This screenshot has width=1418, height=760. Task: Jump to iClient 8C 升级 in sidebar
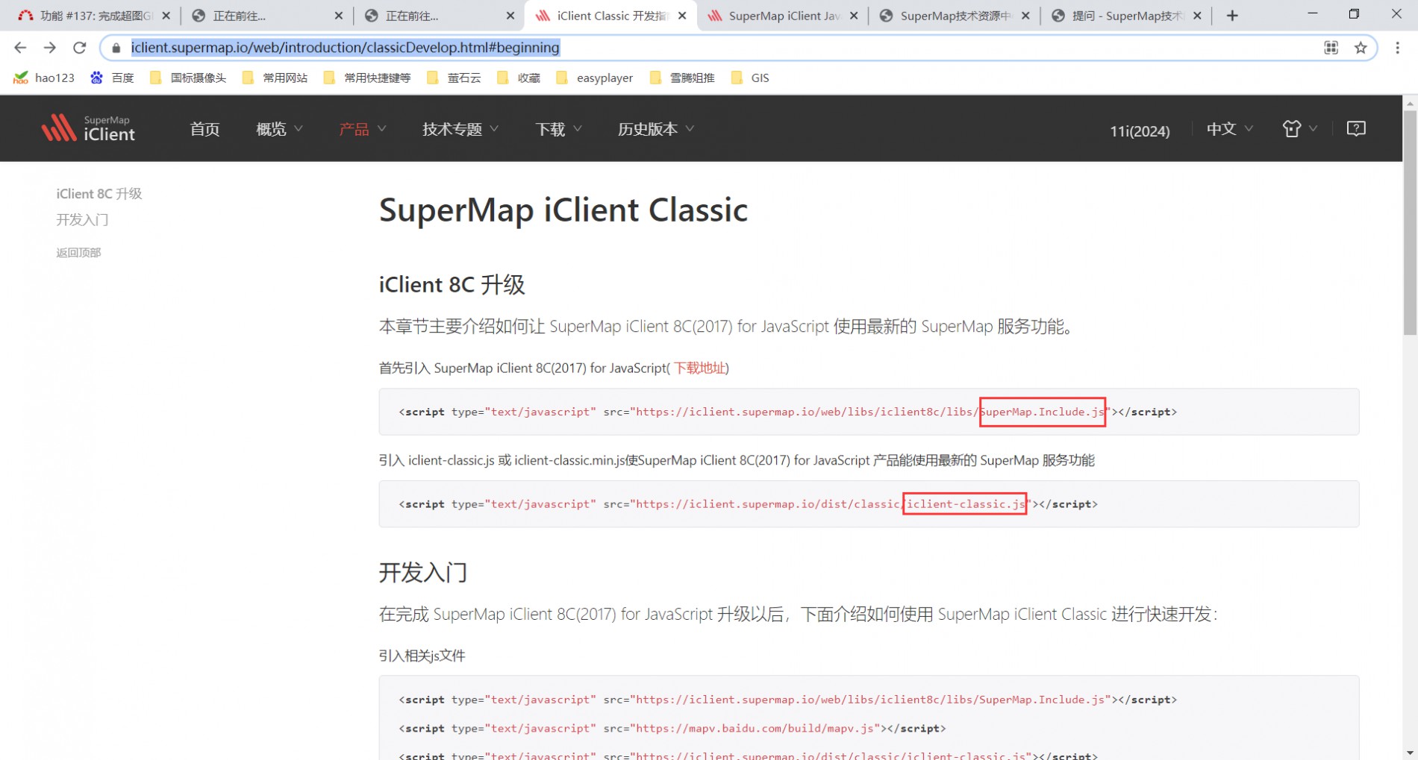(x=99, y=194)
